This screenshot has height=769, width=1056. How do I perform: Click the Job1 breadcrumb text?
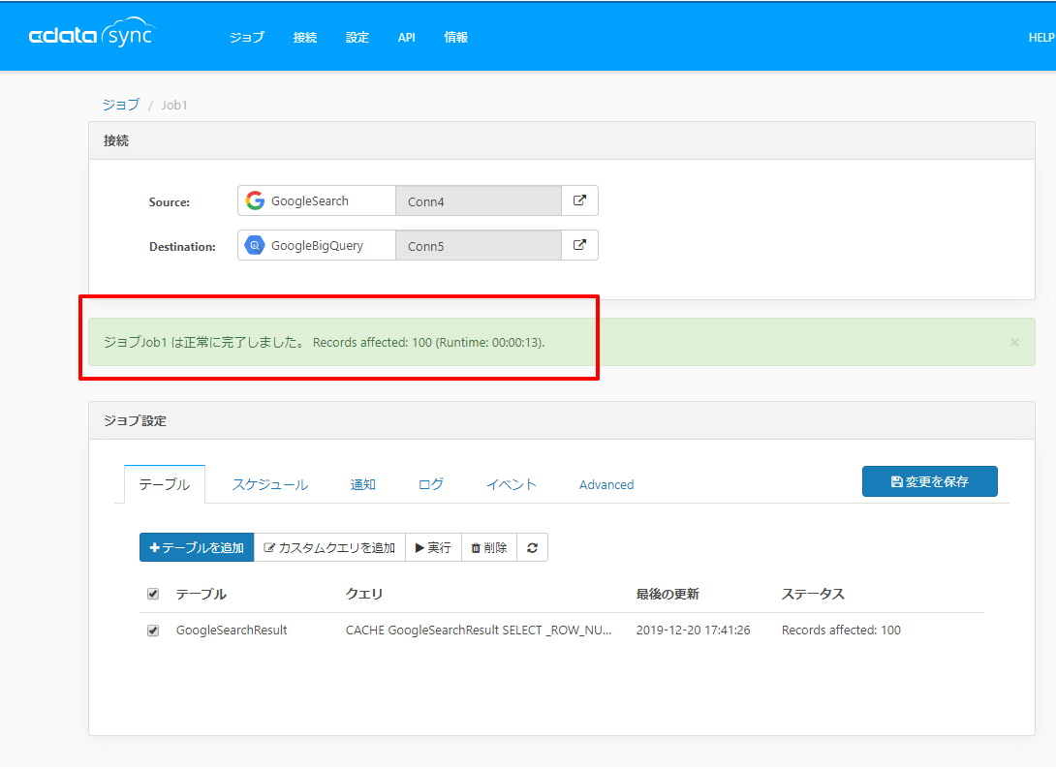(x=174, y=105)
